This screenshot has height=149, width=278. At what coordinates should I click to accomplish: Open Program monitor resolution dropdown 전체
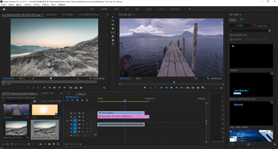[199, 78]
